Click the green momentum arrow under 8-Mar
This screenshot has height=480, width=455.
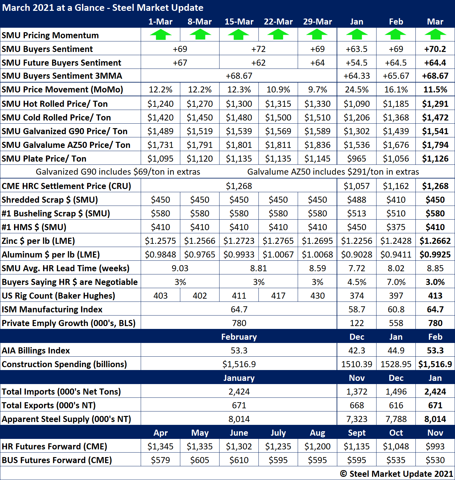click(200, 34)
